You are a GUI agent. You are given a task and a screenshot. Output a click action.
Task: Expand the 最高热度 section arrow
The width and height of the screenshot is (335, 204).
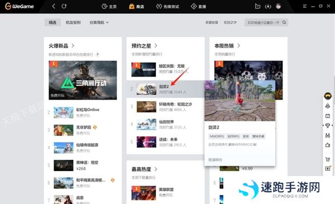pos(156,169)
